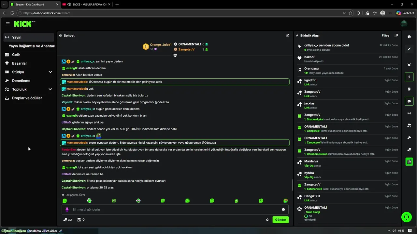
Task: Open browser extensions puzzle icon
Action: click(x=358, y=13)
